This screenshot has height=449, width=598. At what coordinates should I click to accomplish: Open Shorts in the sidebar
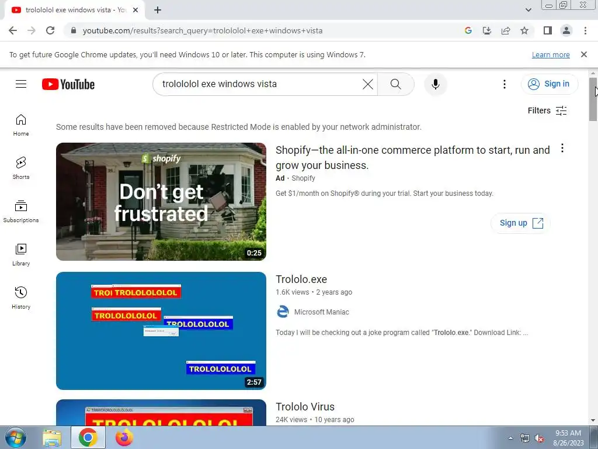(x=21, y=168)
